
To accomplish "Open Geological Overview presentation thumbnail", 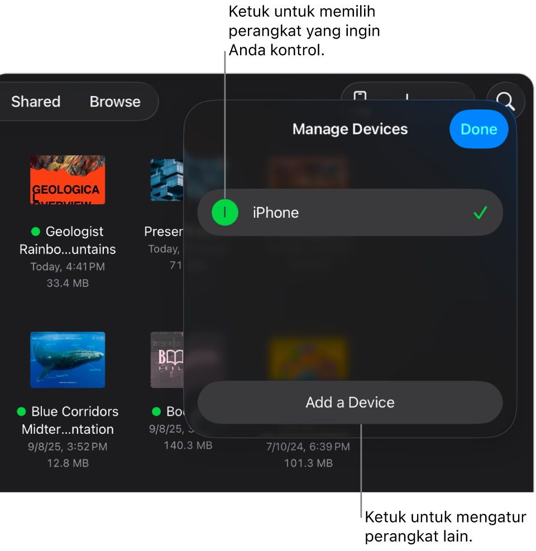I will tap(68, 180).
